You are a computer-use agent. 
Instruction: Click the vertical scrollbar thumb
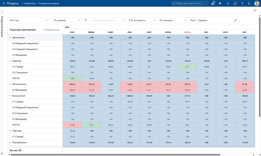[x=260, y=67]
